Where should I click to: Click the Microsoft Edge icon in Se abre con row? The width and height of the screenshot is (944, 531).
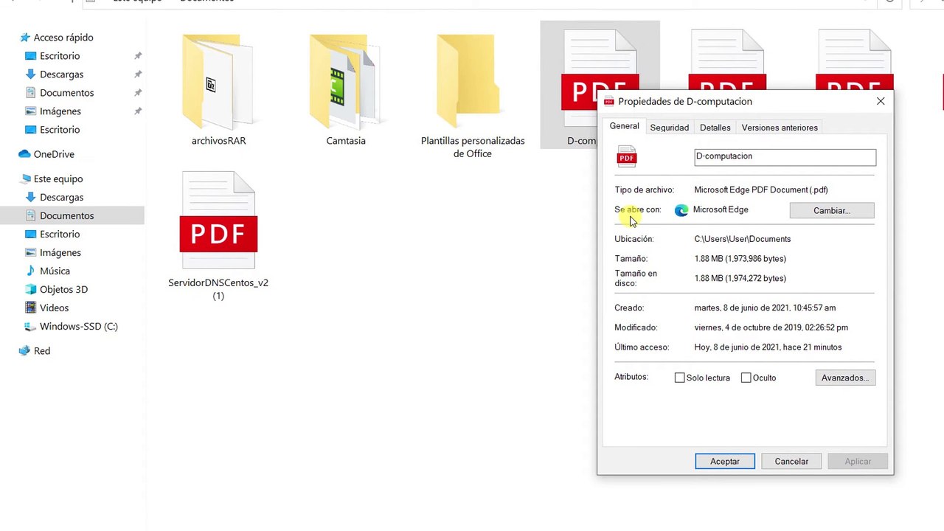tap(681, 210)
